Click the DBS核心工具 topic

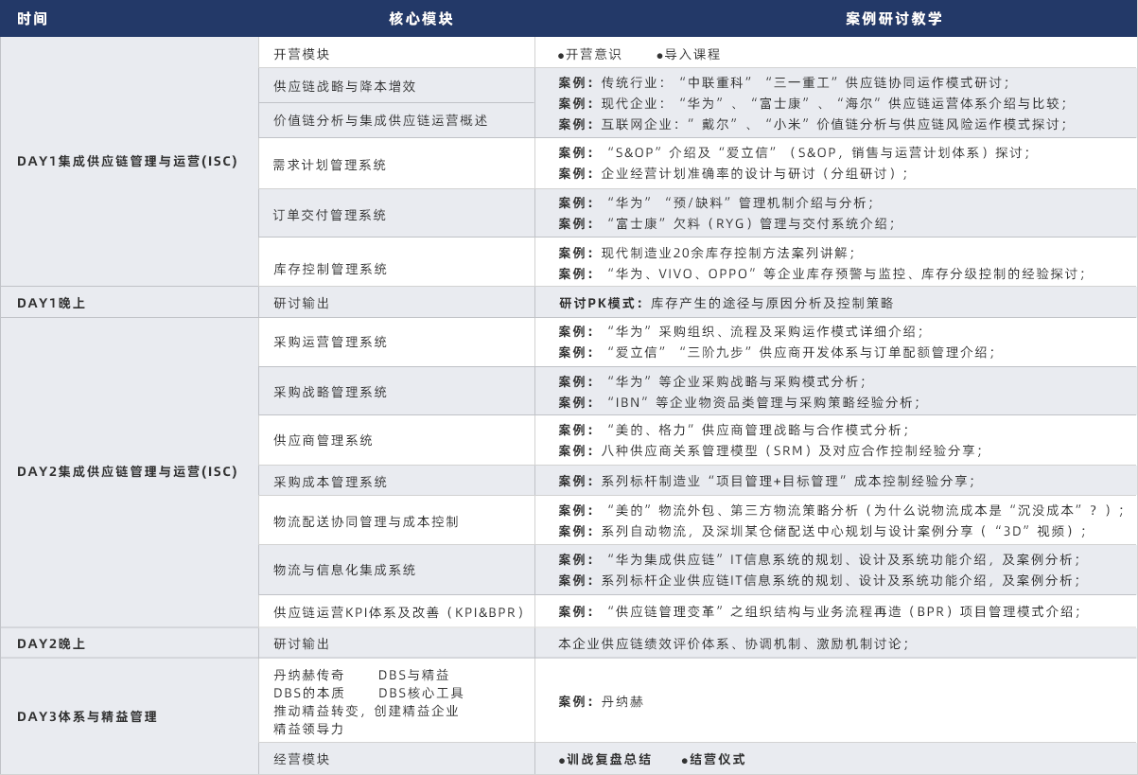(x=420, y=693)
